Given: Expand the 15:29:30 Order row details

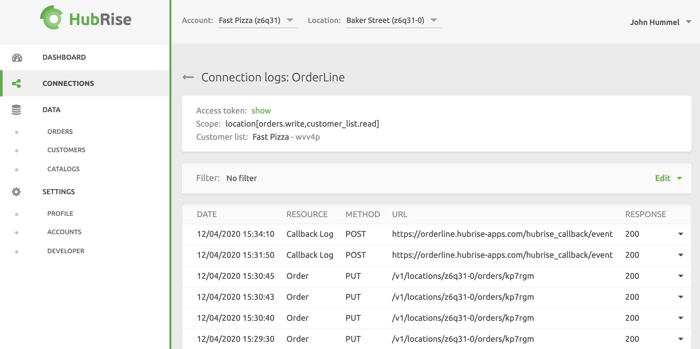Looking at the screenshot, I should click(680, 339).
